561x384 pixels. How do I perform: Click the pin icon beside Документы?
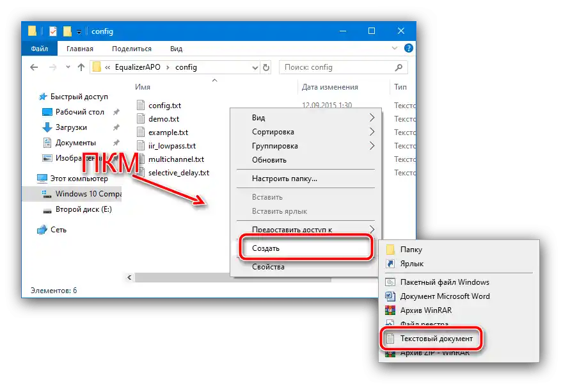coord(116,143)
